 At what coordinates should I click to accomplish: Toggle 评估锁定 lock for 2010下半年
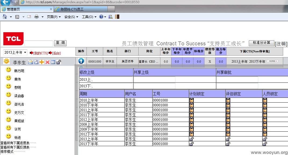228,105
